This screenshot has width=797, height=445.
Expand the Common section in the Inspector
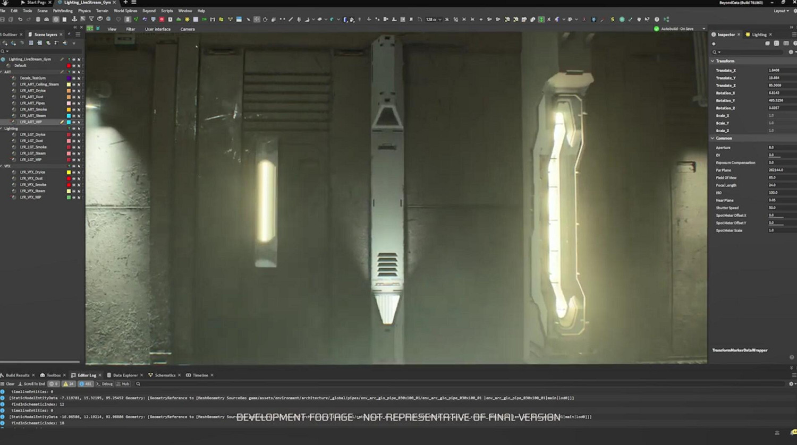pyautogui.click(x=713, y=138)
